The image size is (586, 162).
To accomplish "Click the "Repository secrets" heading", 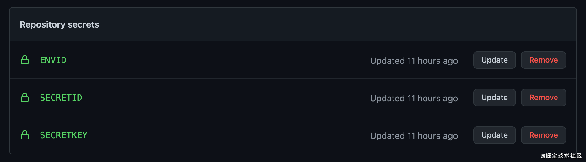I will click(59, 24).
